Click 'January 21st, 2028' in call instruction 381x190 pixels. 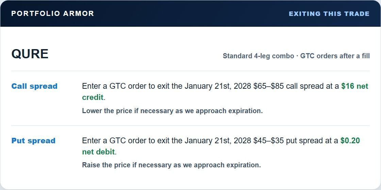coord(218,86)
